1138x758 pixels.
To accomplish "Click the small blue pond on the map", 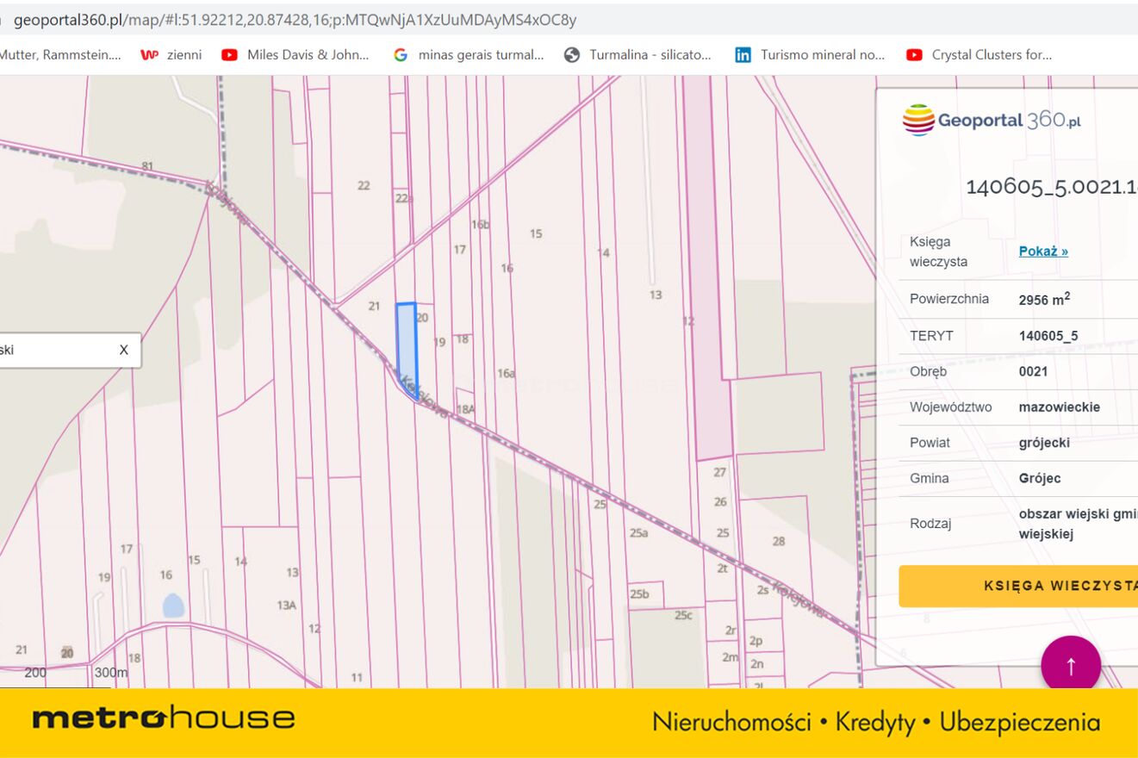I will 173,606.
